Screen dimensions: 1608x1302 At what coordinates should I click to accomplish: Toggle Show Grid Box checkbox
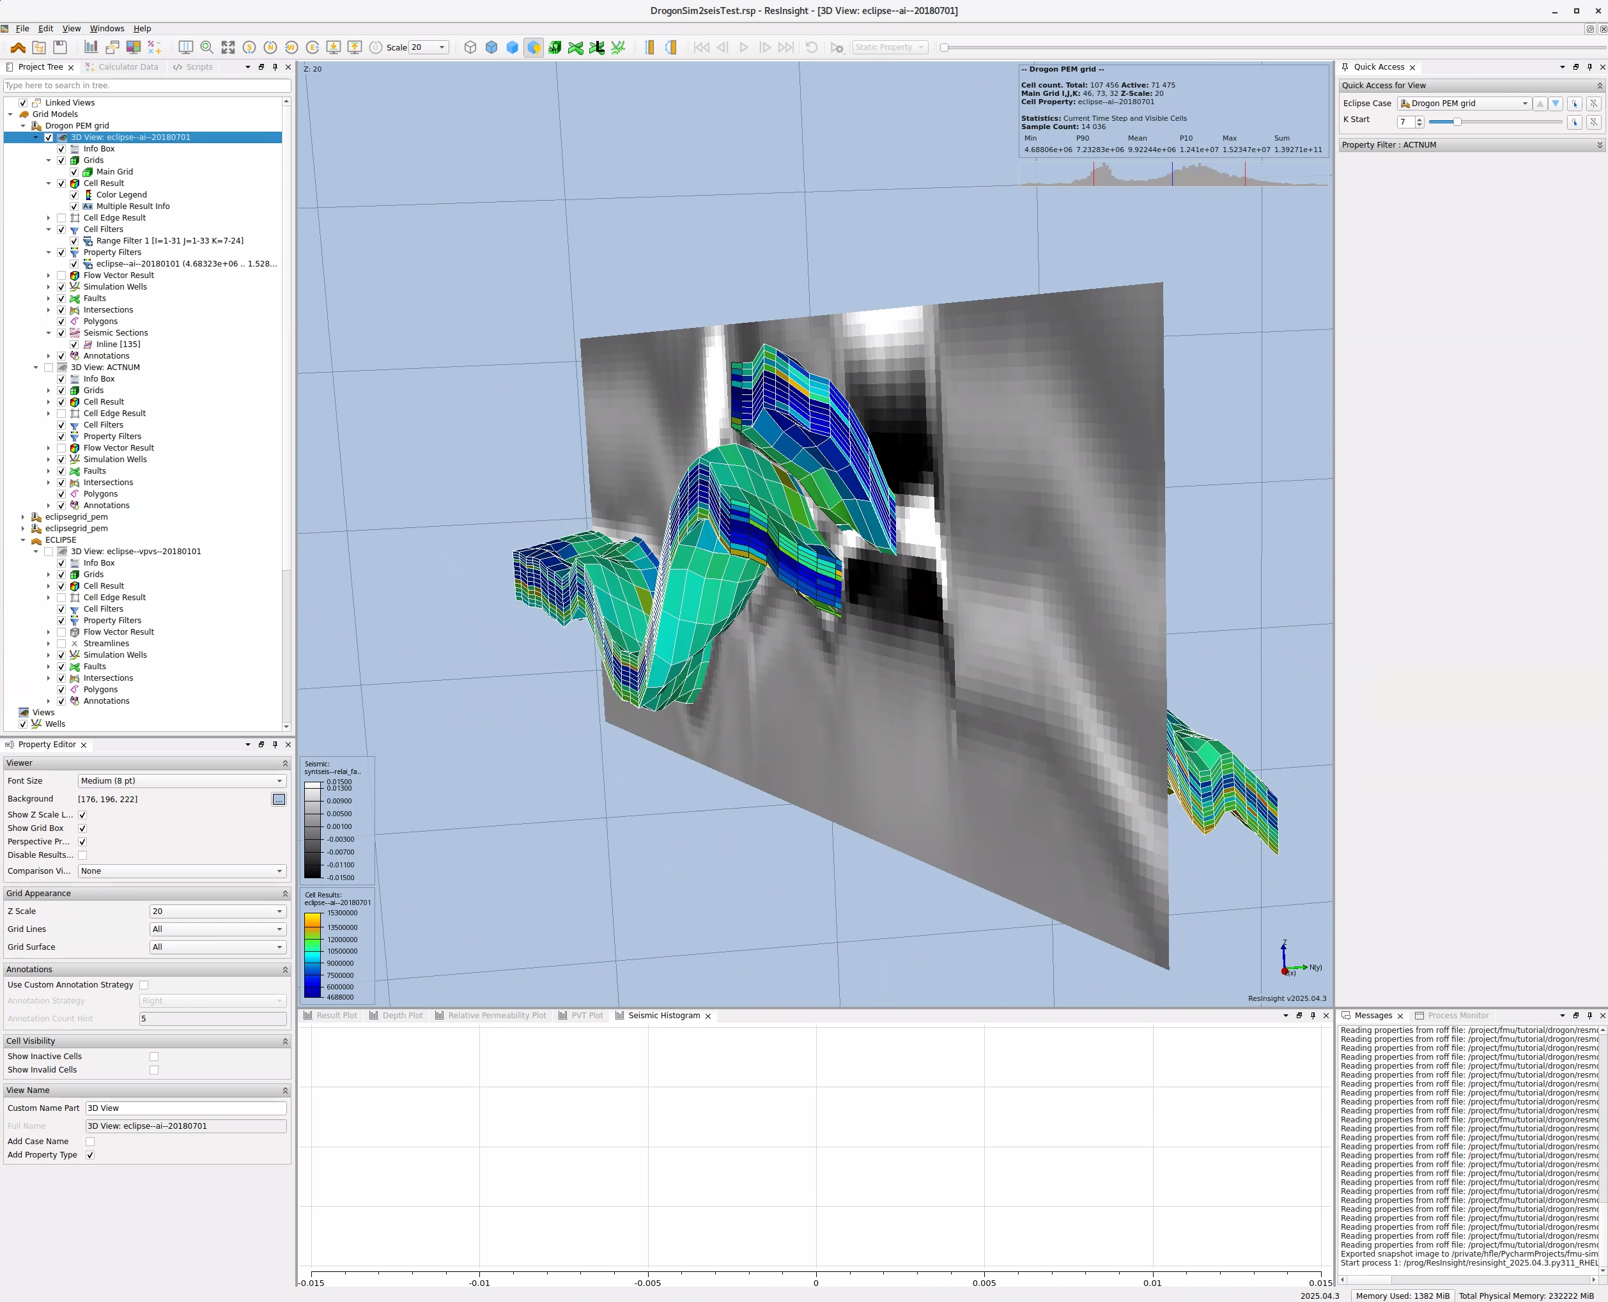pos(82,828)
